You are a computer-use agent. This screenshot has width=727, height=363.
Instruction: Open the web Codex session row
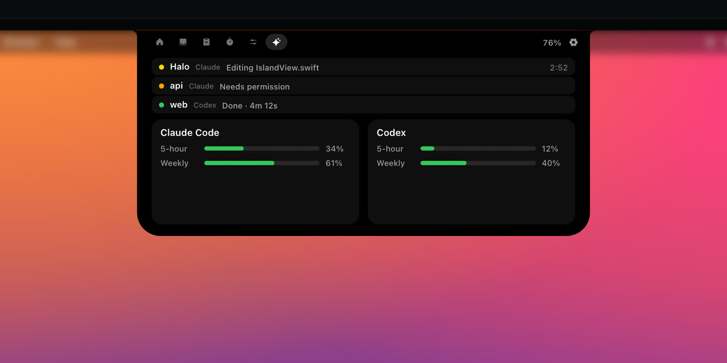point(363,105)
